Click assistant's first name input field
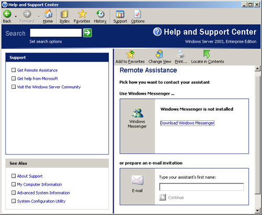 pos(202,187)
